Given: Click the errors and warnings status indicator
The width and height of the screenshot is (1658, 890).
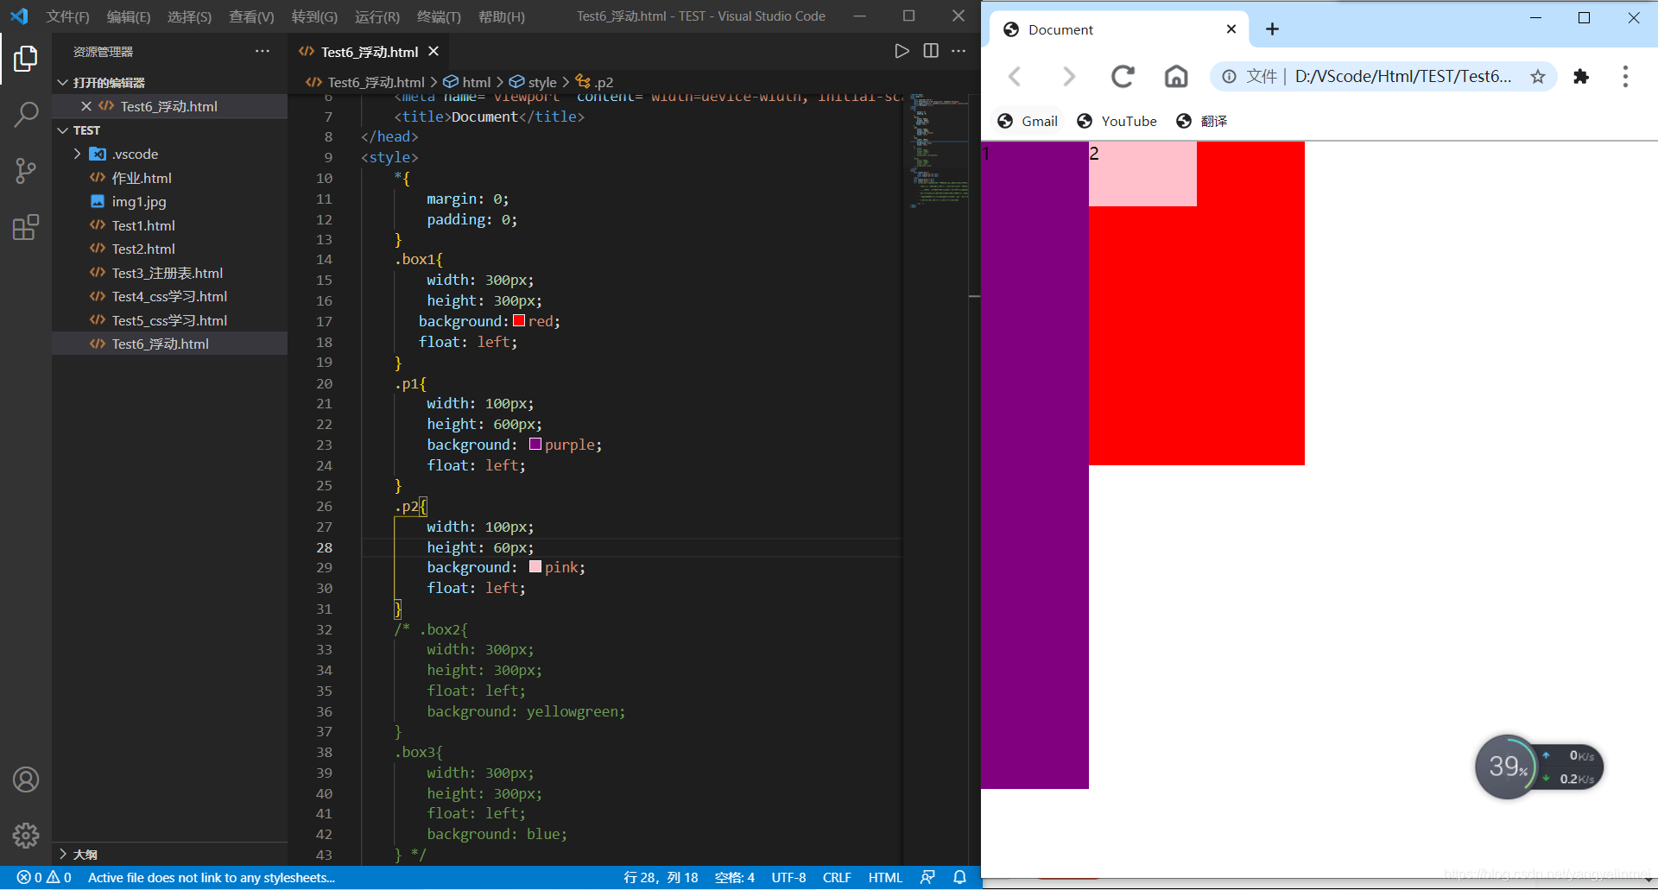Looking at the screenshot, I should point(44,878).
